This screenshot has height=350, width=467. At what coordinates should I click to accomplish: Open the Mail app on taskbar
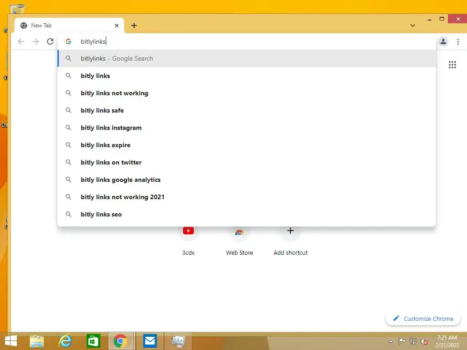[150, 341]
